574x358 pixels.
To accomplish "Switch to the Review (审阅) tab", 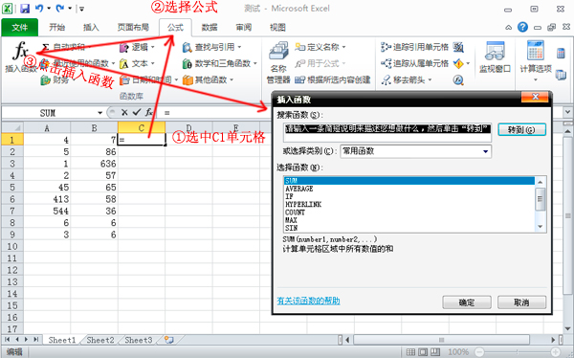I will [x=243, y=28].
